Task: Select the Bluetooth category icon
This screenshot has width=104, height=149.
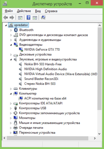Action: coord(16,30)
